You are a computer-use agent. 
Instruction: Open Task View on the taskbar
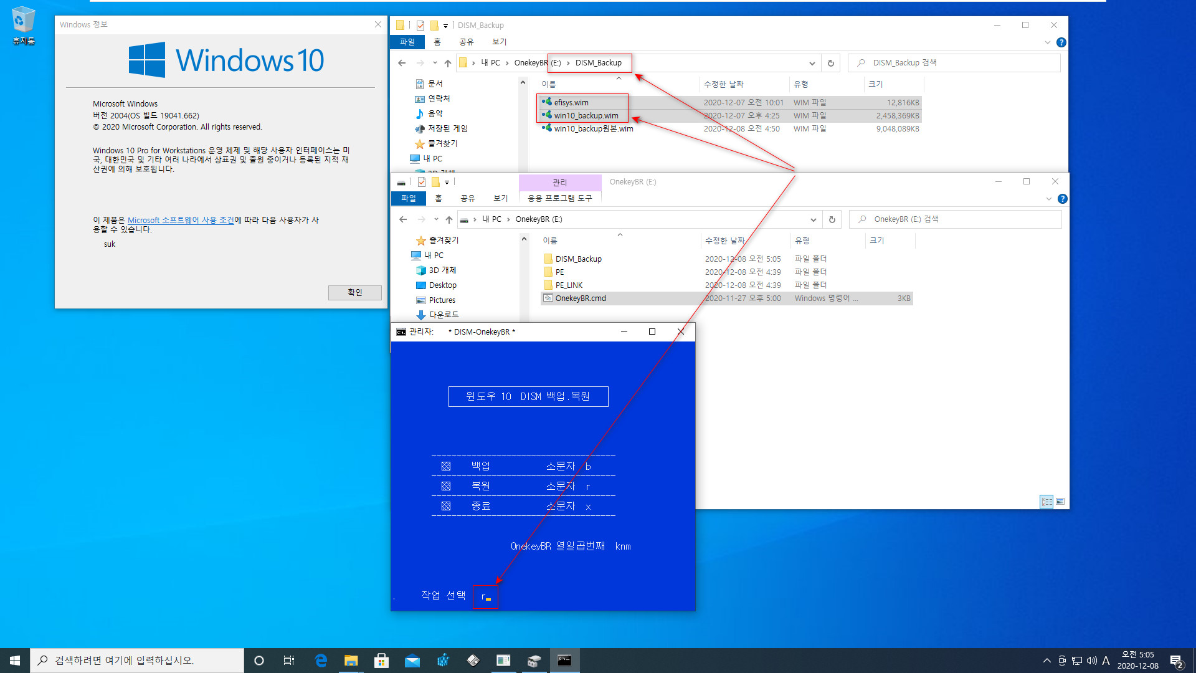[289, 661]
